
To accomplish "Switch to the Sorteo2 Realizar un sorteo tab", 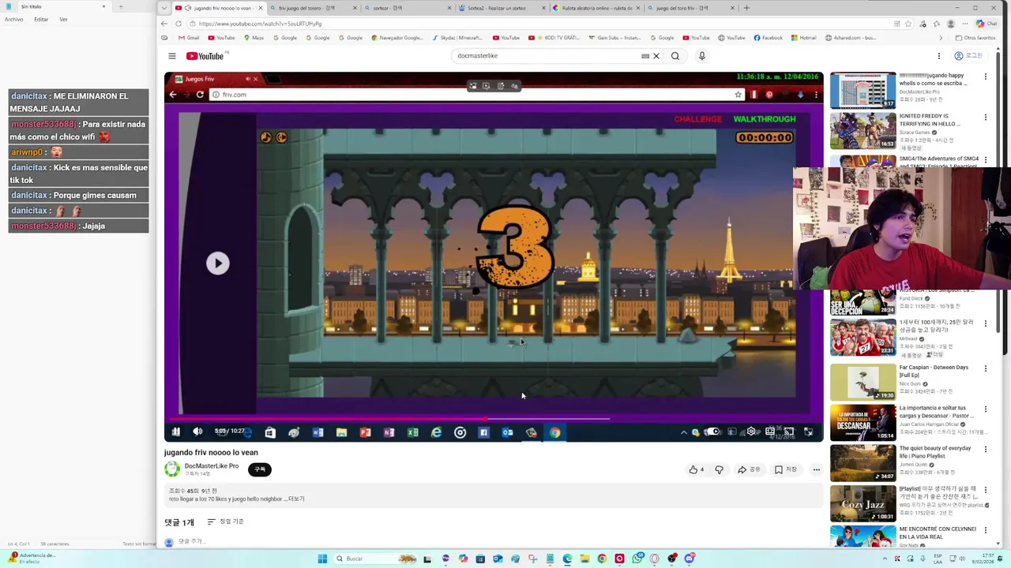I will pyautogui.click(x=501, y=8).
